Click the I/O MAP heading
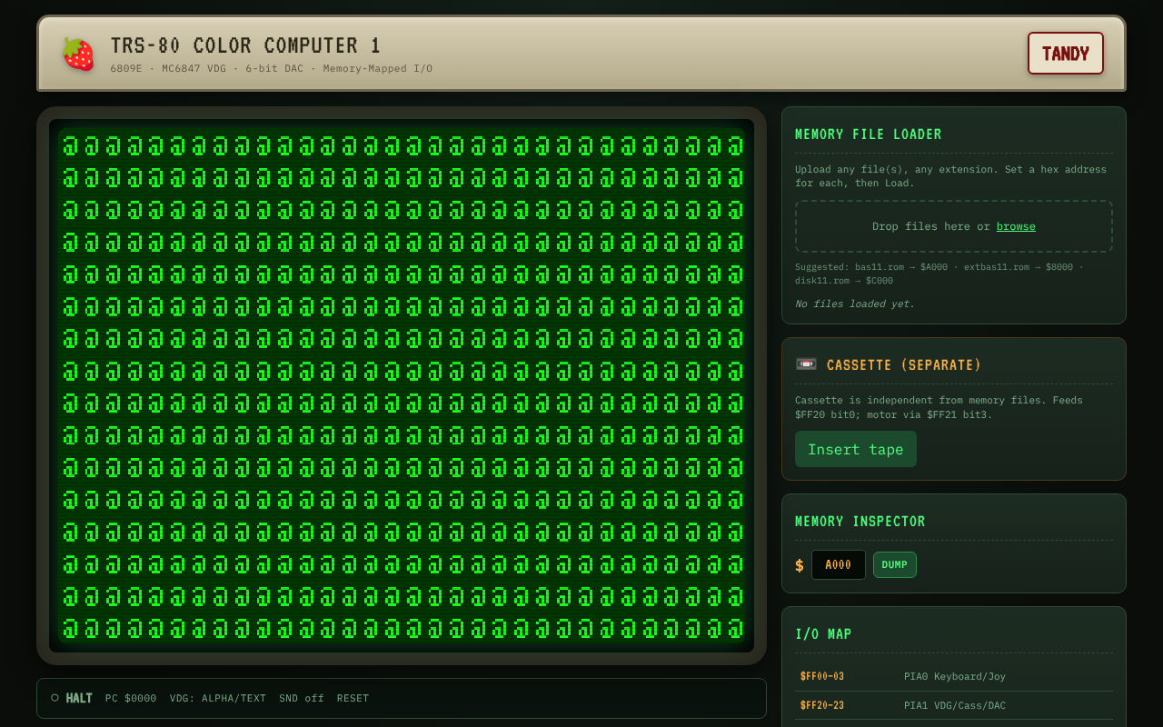Screen dimensions: 1163x727 pos(823,634)
